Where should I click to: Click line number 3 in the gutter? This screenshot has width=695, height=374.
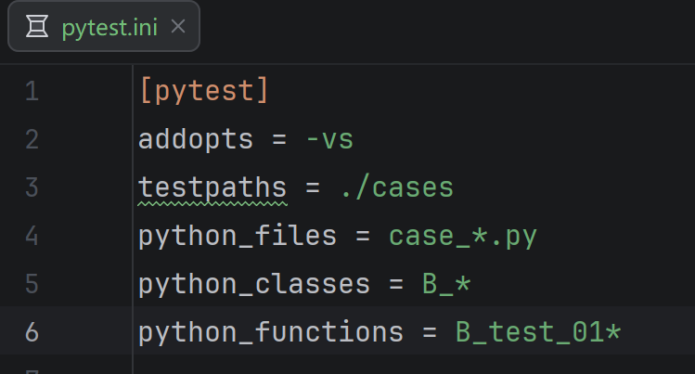point(32,187)
